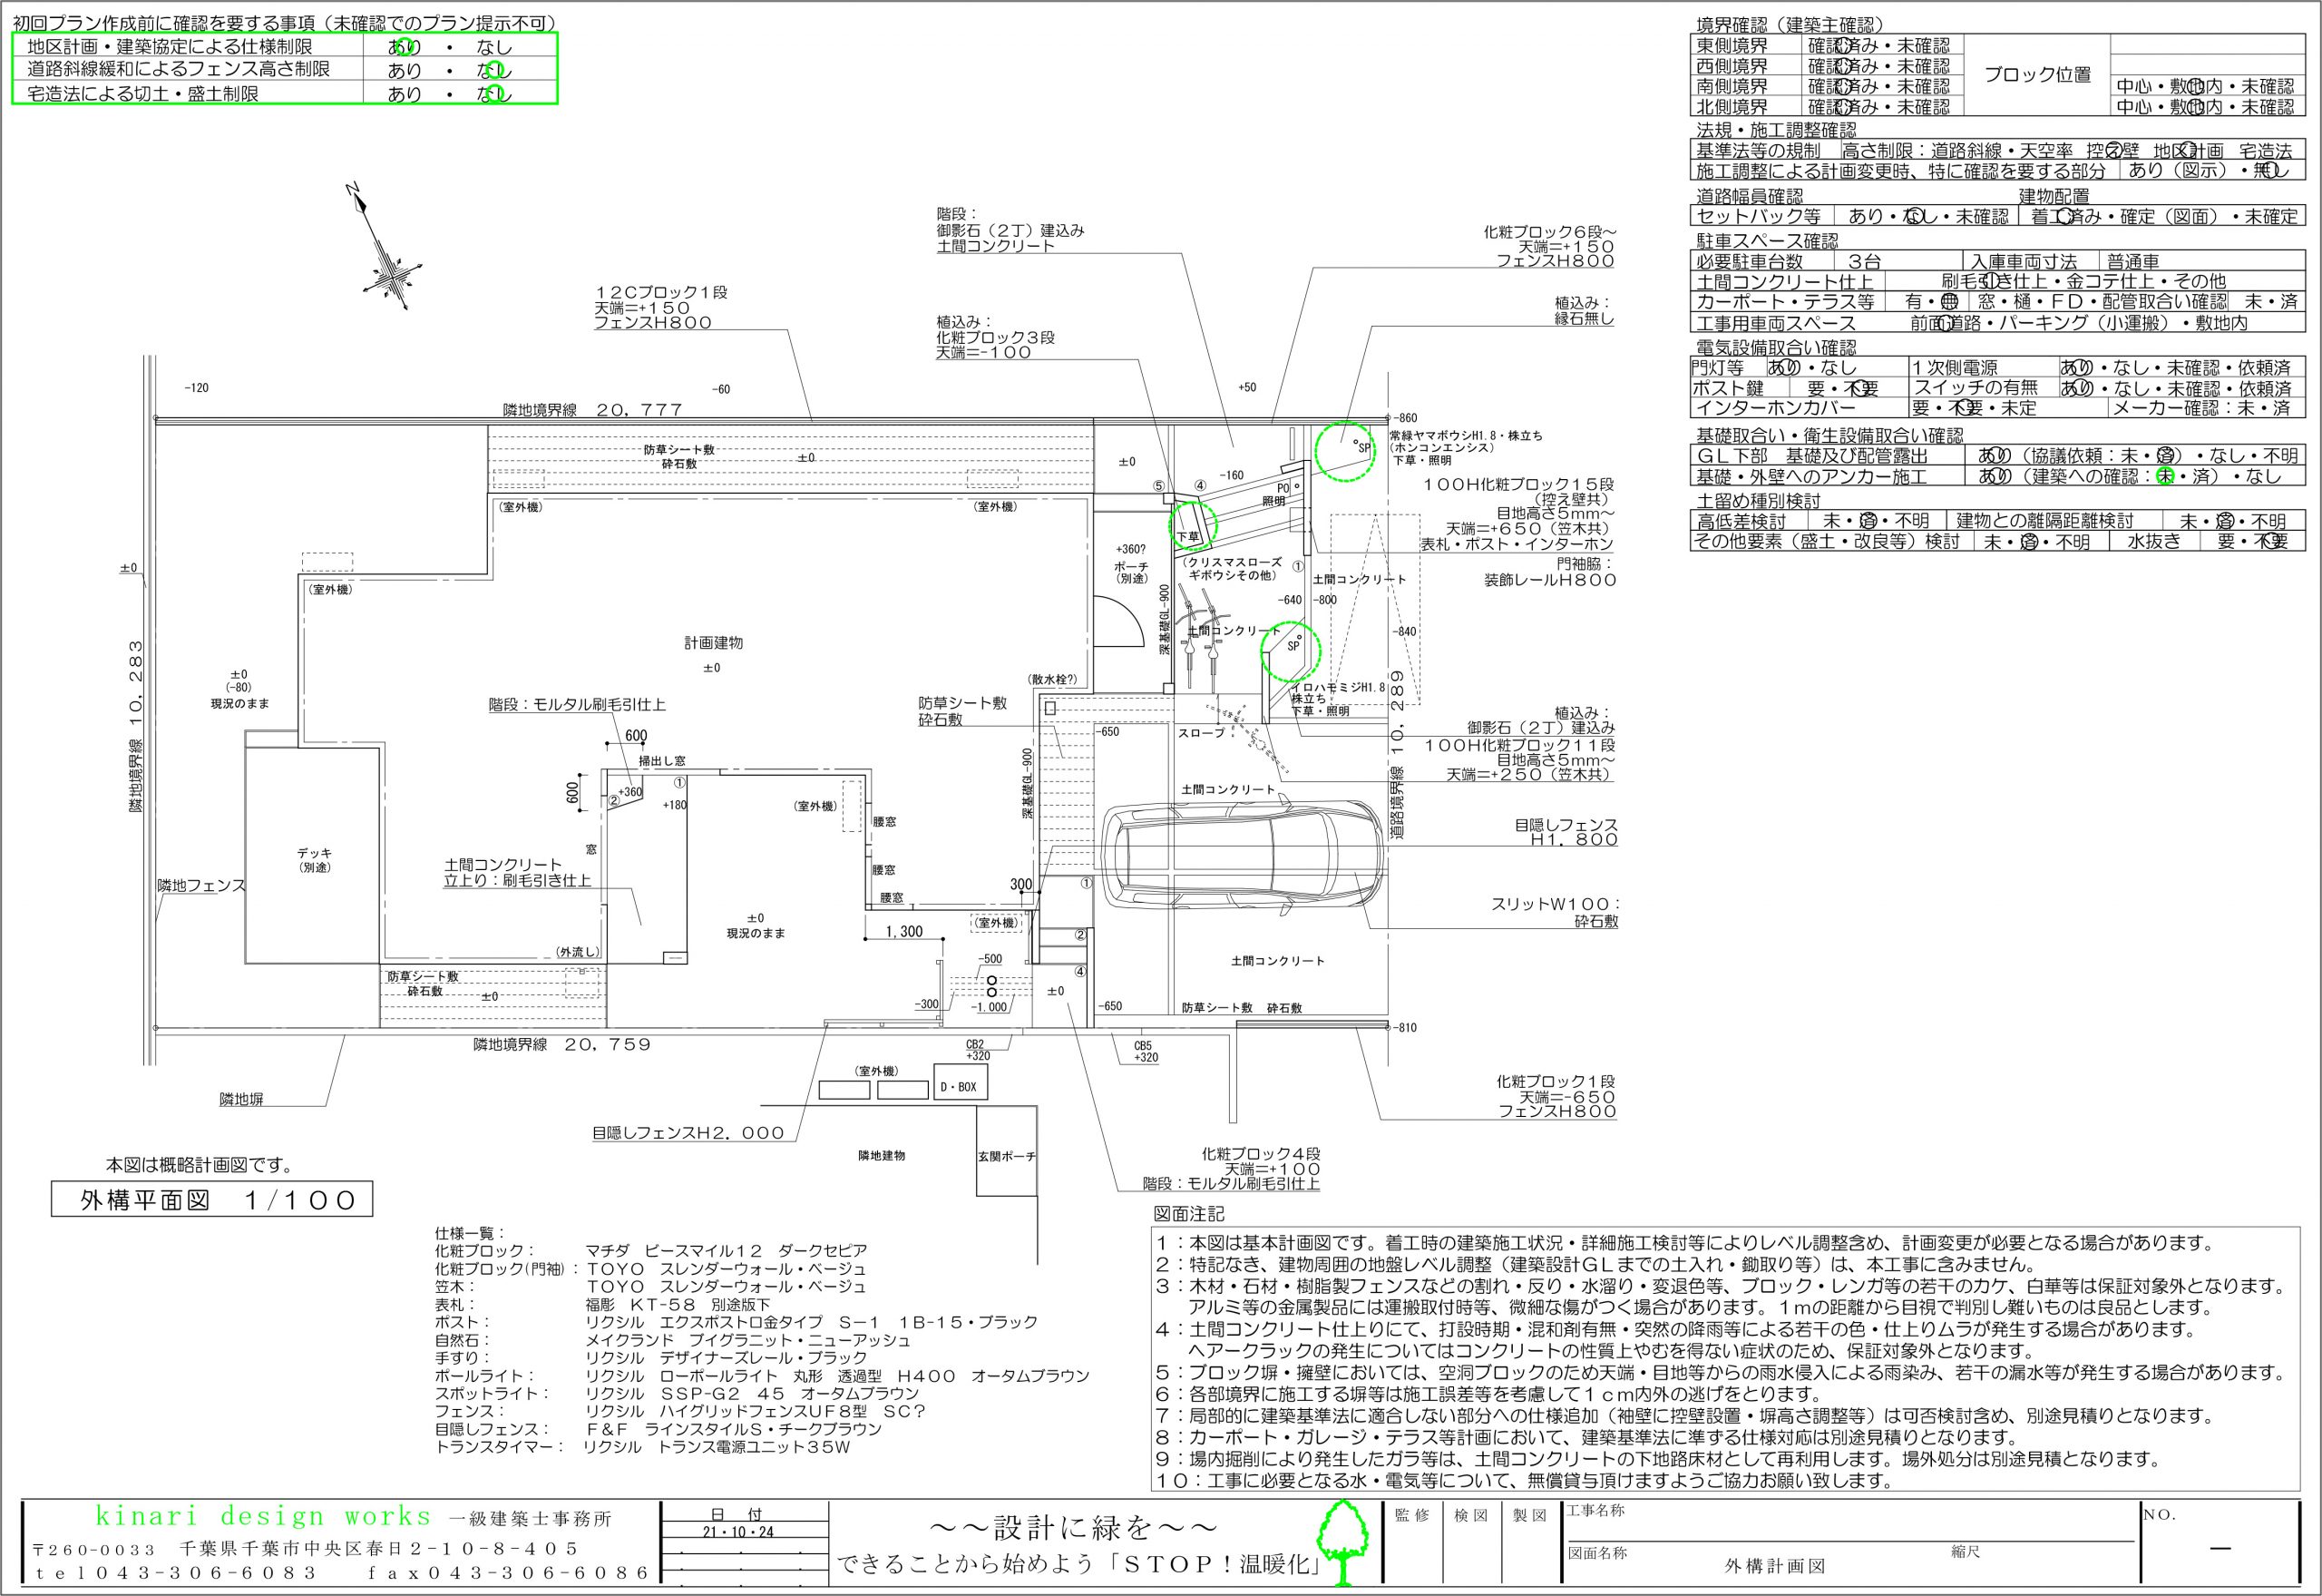Select the 宅造法による切土・盛土制限 row
2322x1596 pixels.
point(284,93)
